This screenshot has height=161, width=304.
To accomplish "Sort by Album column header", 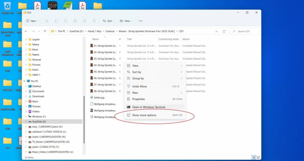I will pos(186,39).
